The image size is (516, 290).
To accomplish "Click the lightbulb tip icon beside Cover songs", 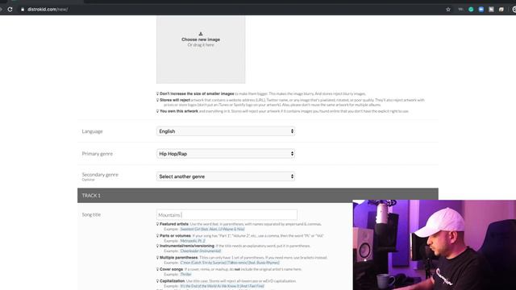I will click(157, 269).
